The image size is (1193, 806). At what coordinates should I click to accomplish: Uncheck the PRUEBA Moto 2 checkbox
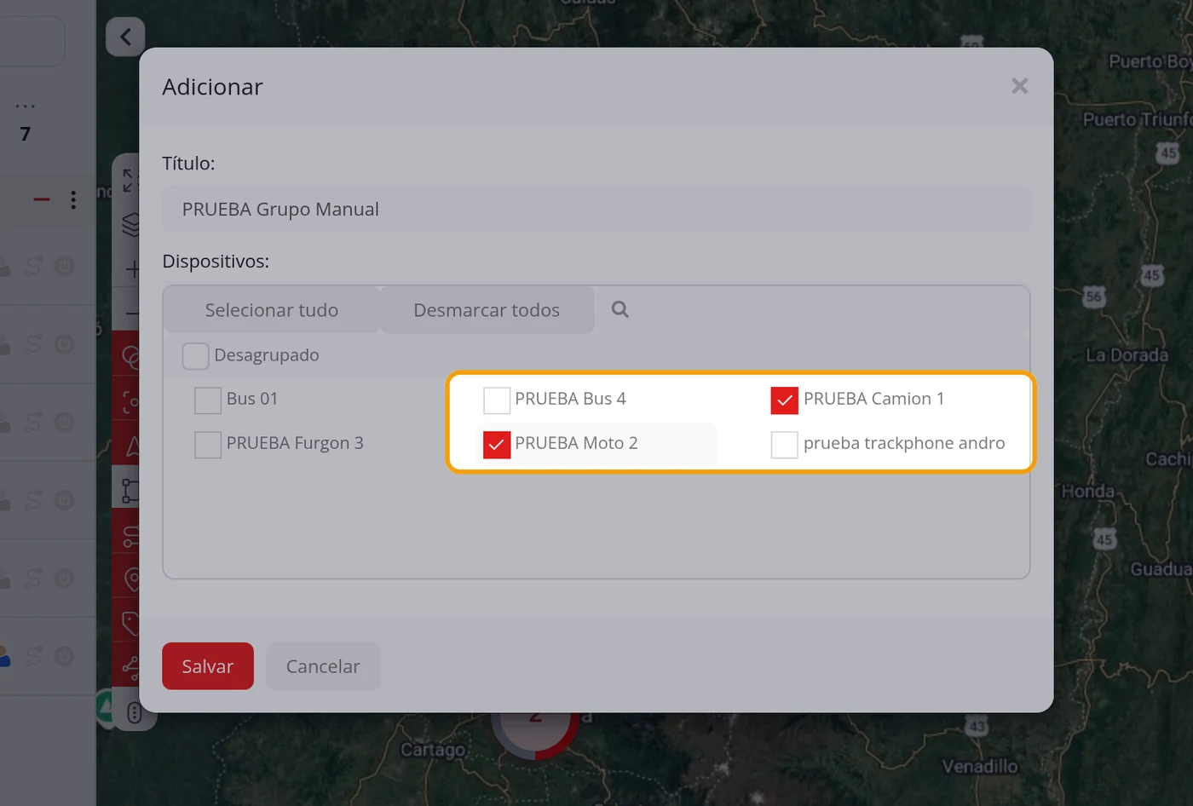click(497, 444)
